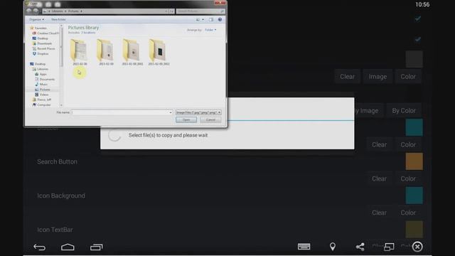Image resolution: width=455 pixels, height=256 pixels.
Task: Click the orange Search Button color swatch
Action: click(414, 161)
